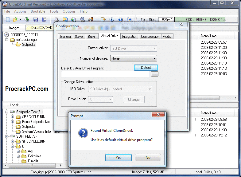The width and height of the screenshot is (241, 177).
Task: Click the Open file toolbar icon
Action: pos(15,20)
